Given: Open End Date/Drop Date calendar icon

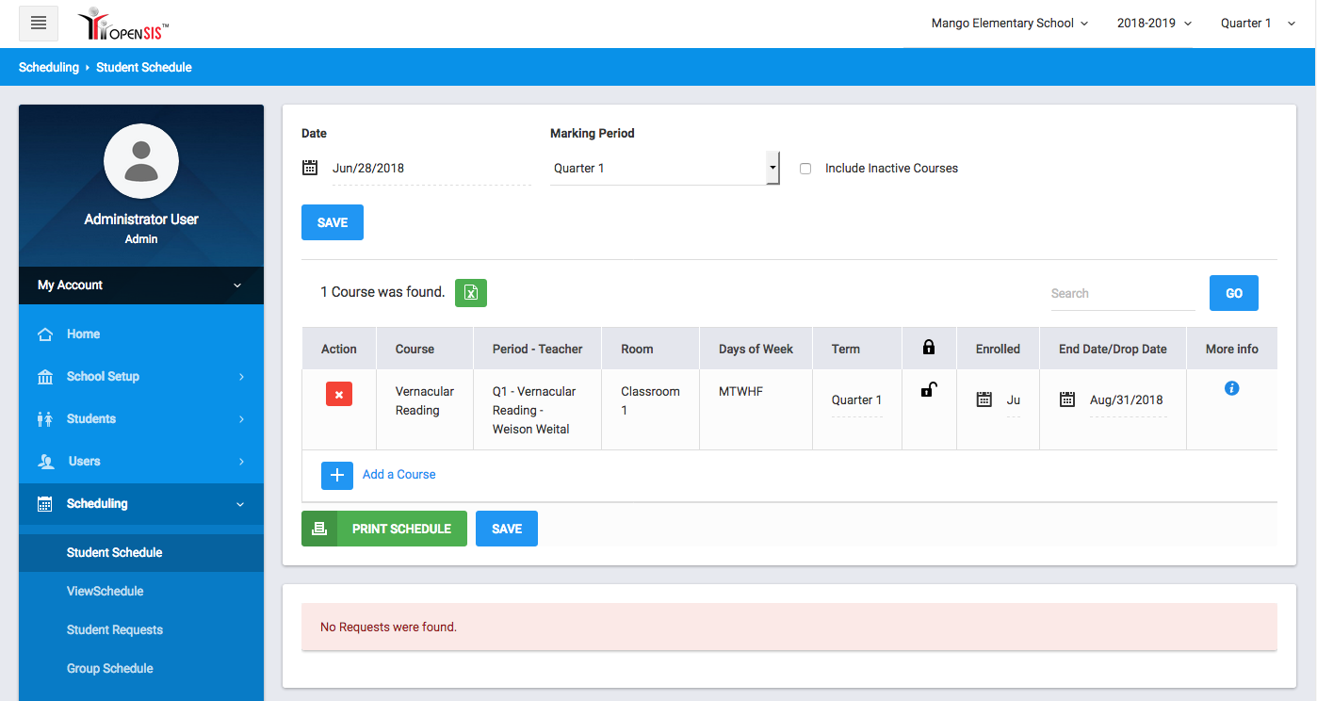Looking at the screenshot, I should pos(1067,399).
